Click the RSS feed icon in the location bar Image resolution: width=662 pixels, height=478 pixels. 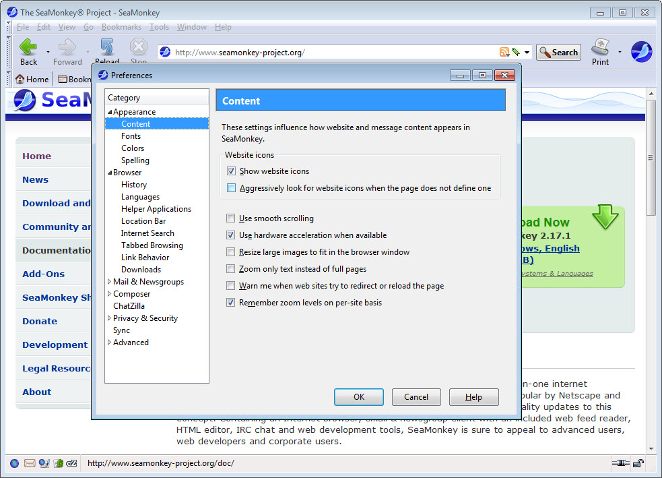coord(504,53)
